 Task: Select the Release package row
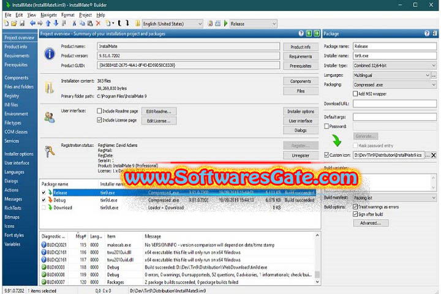(178, 192)
